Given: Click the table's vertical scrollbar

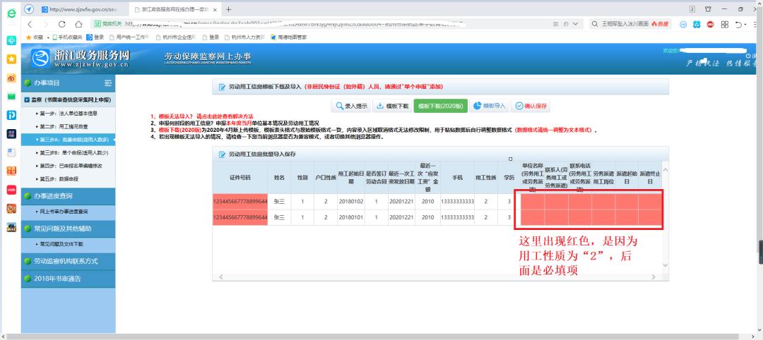Looking at the screenshot, I should (666, 217).
